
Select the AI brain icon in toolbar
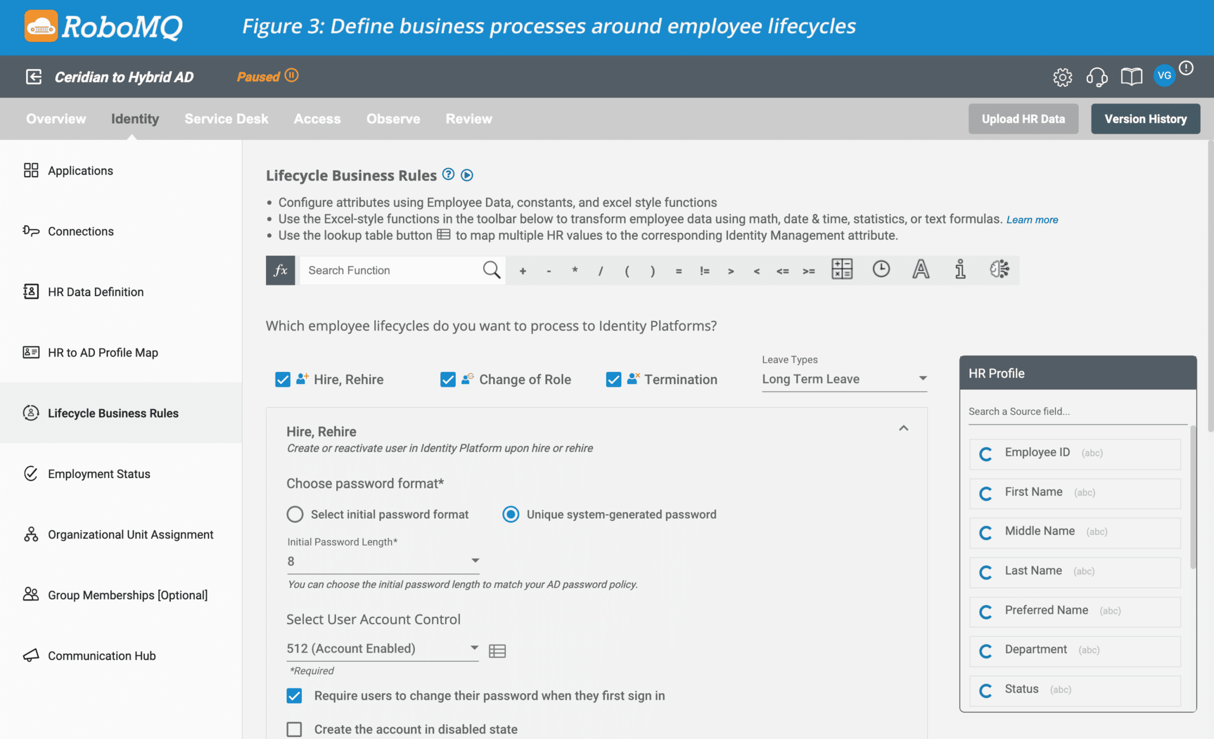pyautogui.click(x=999, y=270)
